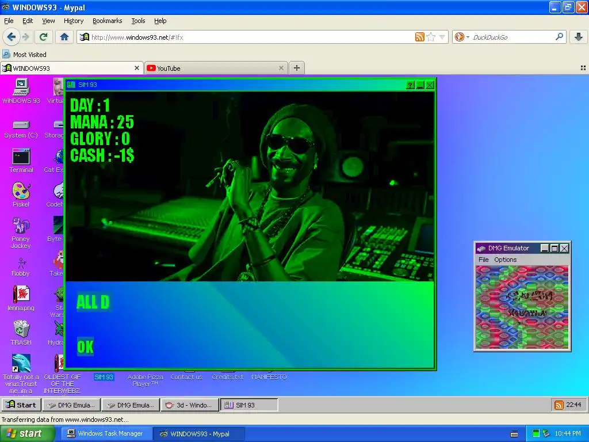Open the File menu in Mypal

(x=9, y=21)
